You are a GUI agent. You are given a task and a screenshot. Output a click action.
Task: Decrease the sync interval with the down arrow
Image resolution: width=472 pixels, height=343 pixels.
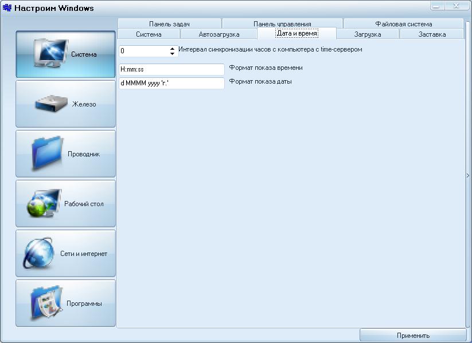[x=172, y=53]
